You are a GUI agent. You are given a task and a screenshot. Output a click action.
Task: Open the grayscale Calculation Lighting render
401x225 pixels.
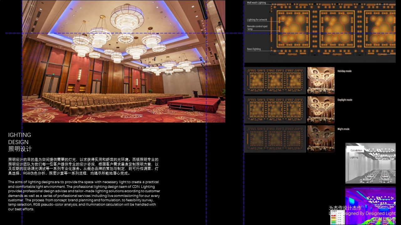(370, 163)
